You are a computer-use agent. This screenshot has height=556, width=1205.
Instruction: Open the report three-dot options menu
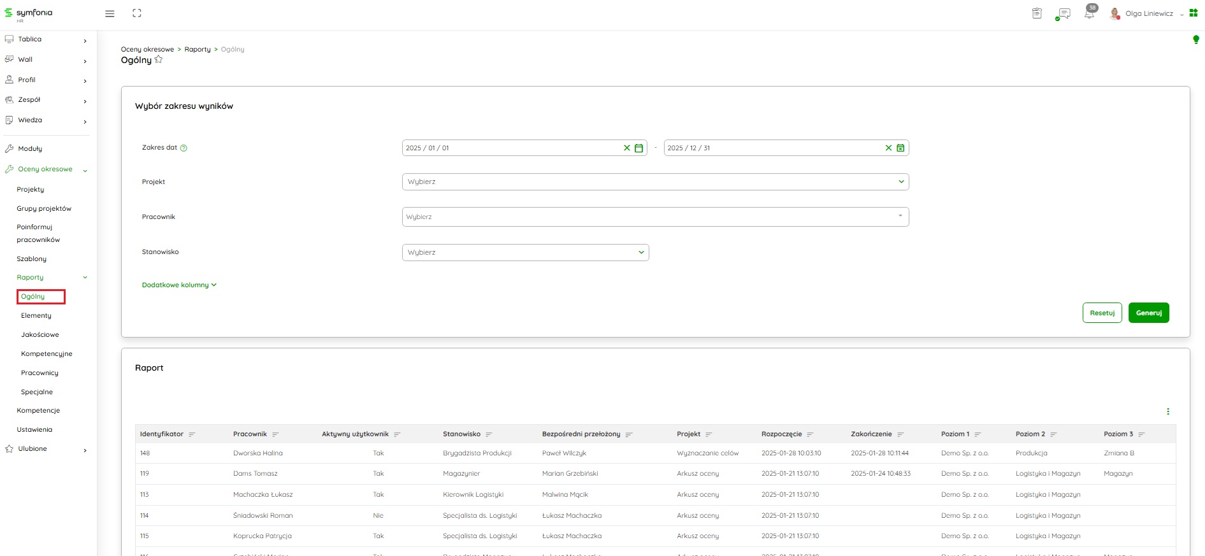point(1167,411)
